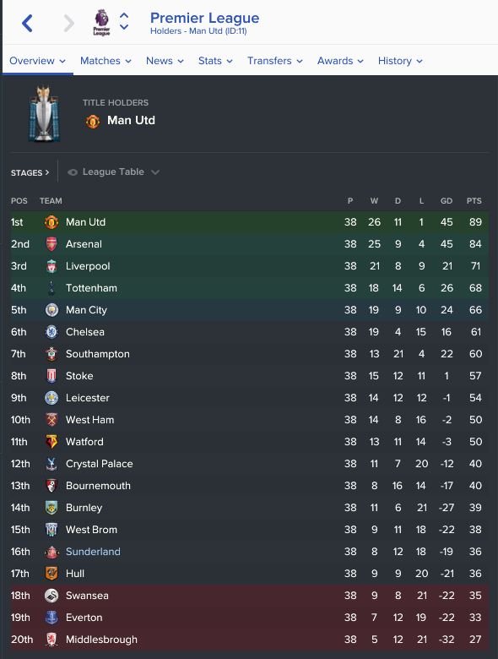Expand the Stages selector
This screenshot has width=498, height=659.
(30, 172)
